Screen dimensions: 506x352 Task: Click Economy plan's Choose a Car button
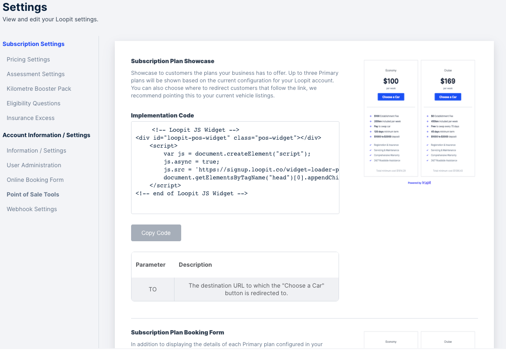coord(391,97)
